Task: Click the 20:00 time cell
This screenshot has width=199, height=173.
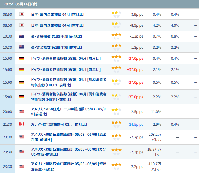Action: (7, 111)
